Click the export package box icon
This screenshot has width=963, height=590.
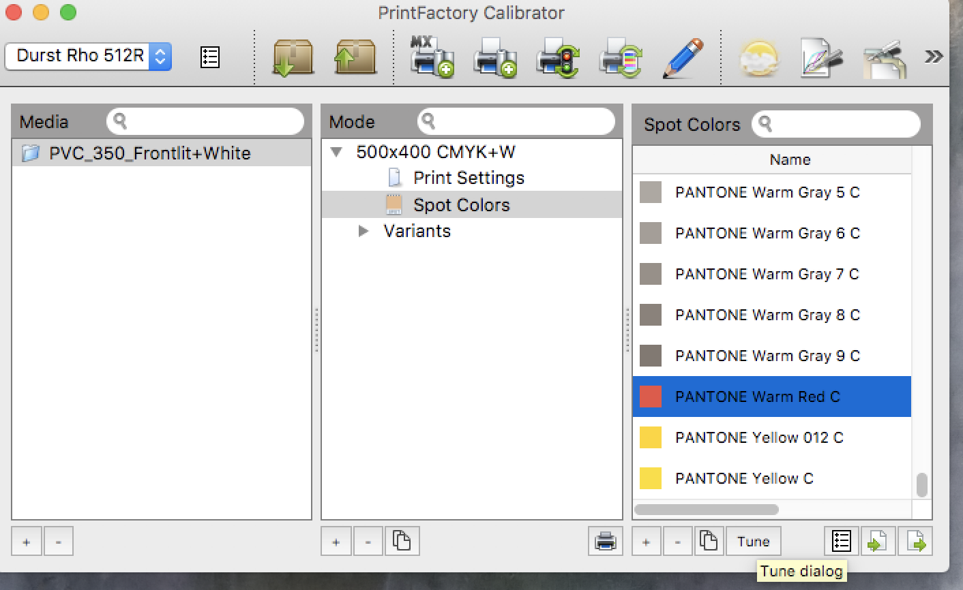[x=355, y=57]
